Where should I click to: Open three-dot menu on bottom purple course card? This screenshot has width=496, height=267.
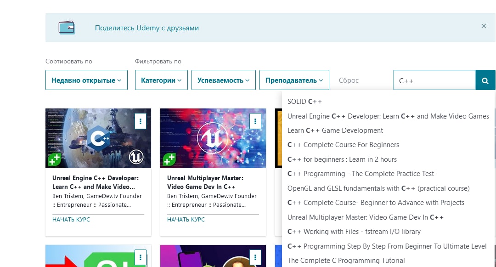point(255,257)
